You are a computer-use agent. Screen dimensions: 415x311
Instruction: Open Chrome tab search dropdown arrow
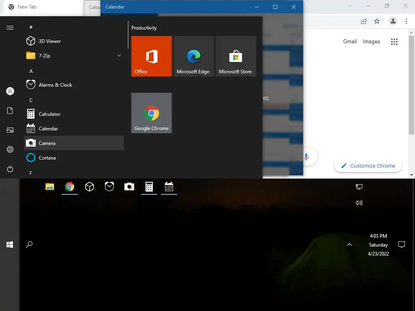[350, 6]
